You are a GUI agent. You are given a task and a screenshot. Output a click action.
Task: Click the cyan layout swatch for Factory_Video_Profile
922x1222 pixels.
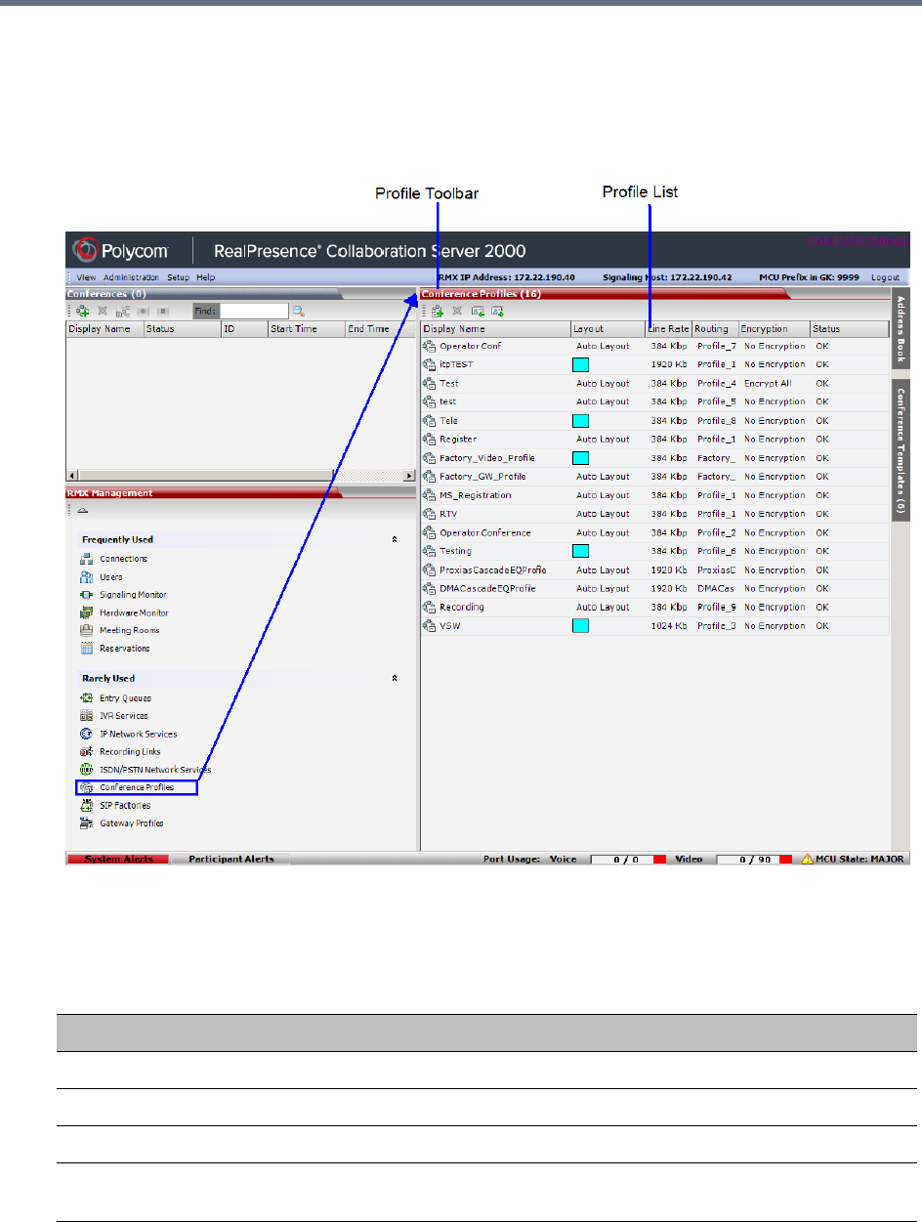pos(580,457)
